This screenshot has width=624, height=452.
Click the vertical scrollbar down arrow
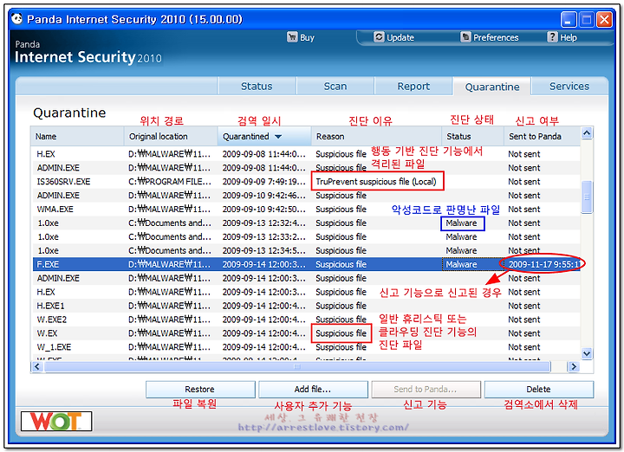pyautogui.click(x=587, y=353)
